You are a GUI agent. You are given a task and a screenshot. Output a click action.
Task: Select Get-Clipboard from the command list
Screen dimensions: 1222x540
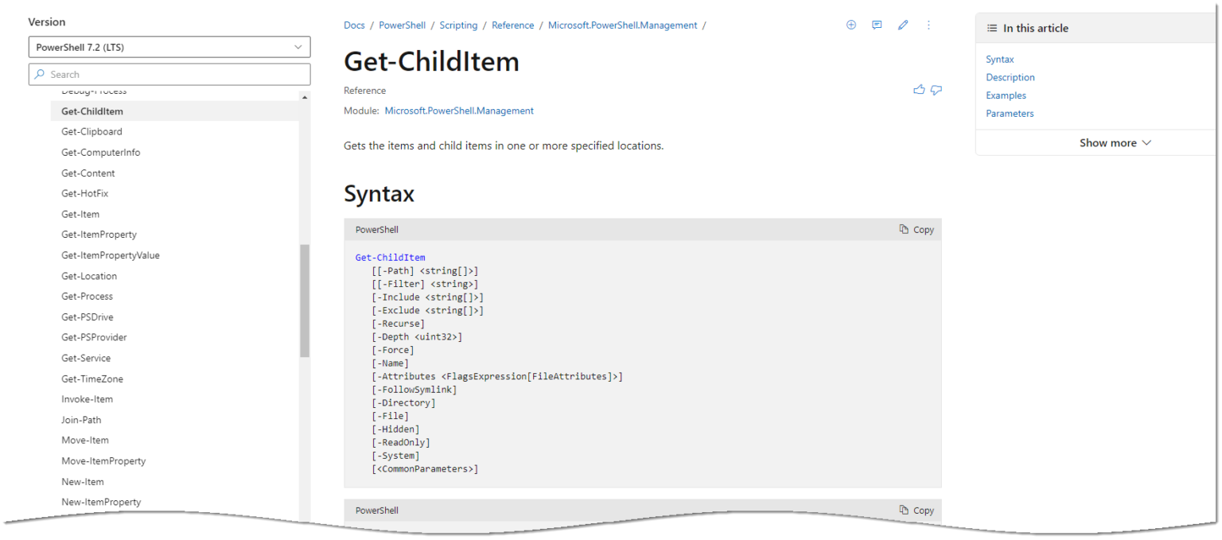(91, 131)
